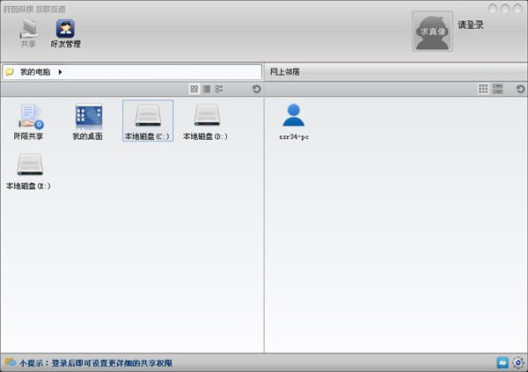
Task: Switch network pane to grid view
Action: (483, 89)
